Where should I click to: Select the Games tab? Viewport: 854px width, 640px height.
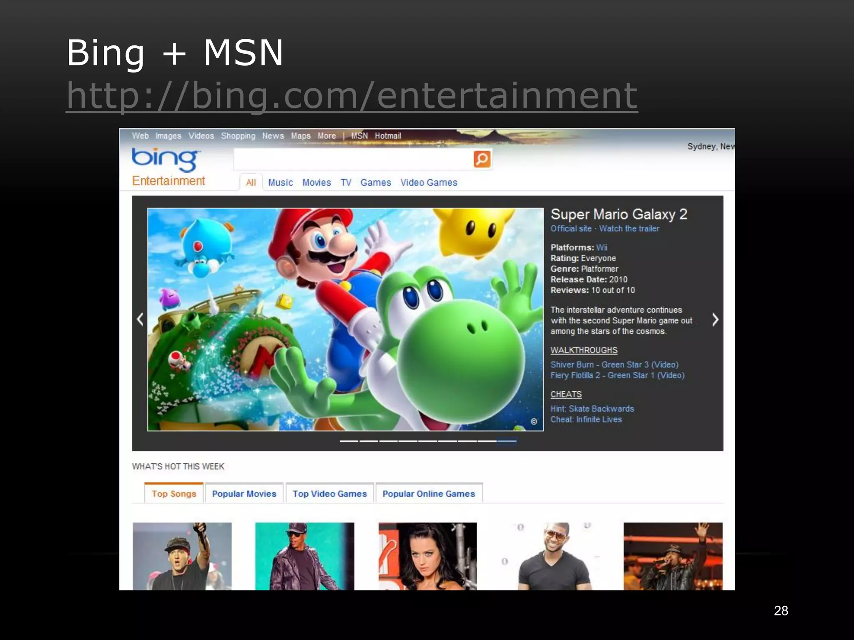click(376, 182)
